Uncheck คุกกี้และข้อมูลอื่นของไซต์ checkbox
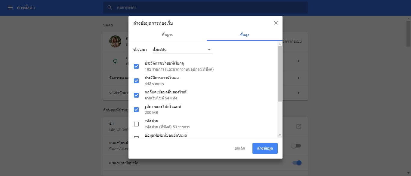This screenshot has width=411, height=176. point(136,95)
